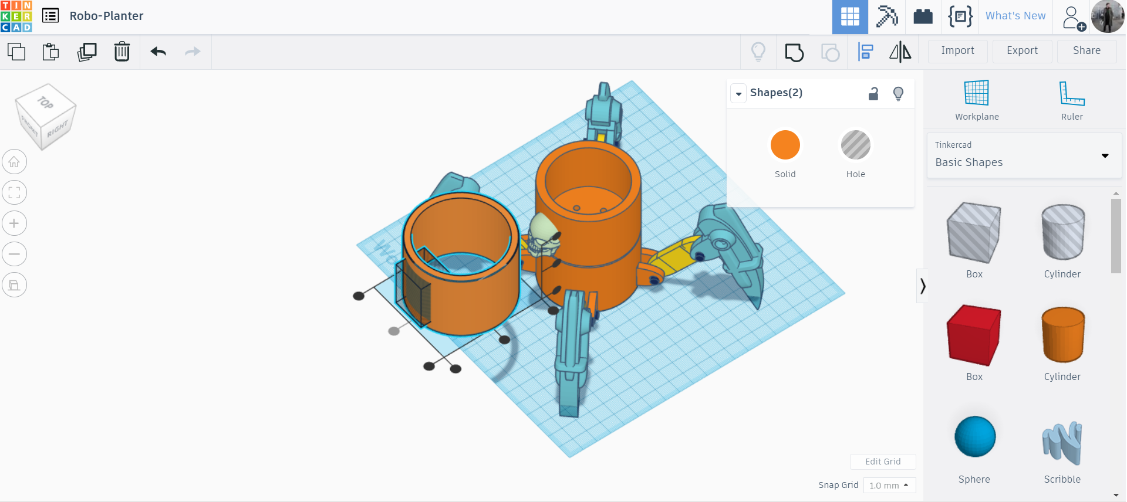The image size is (1127, 502).
Task: Select the Workplane tool
Action: click(977, 100)
